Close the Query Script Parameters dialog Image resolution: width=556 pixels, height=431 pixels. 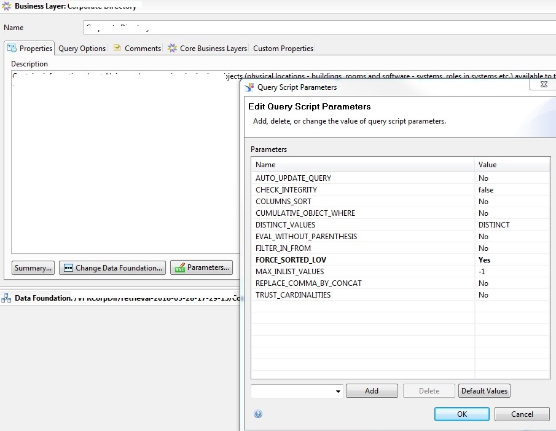tap(544, 84)
